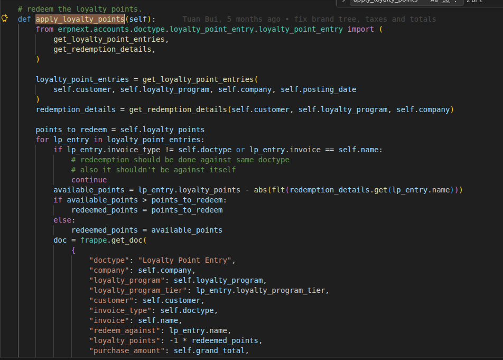
Task: Click the comment '# redeem the loyalty points.'
Action: point(80,9)
